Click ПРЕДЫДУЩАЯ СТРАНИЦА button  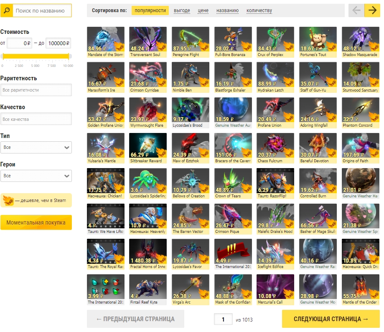point(135,319)
